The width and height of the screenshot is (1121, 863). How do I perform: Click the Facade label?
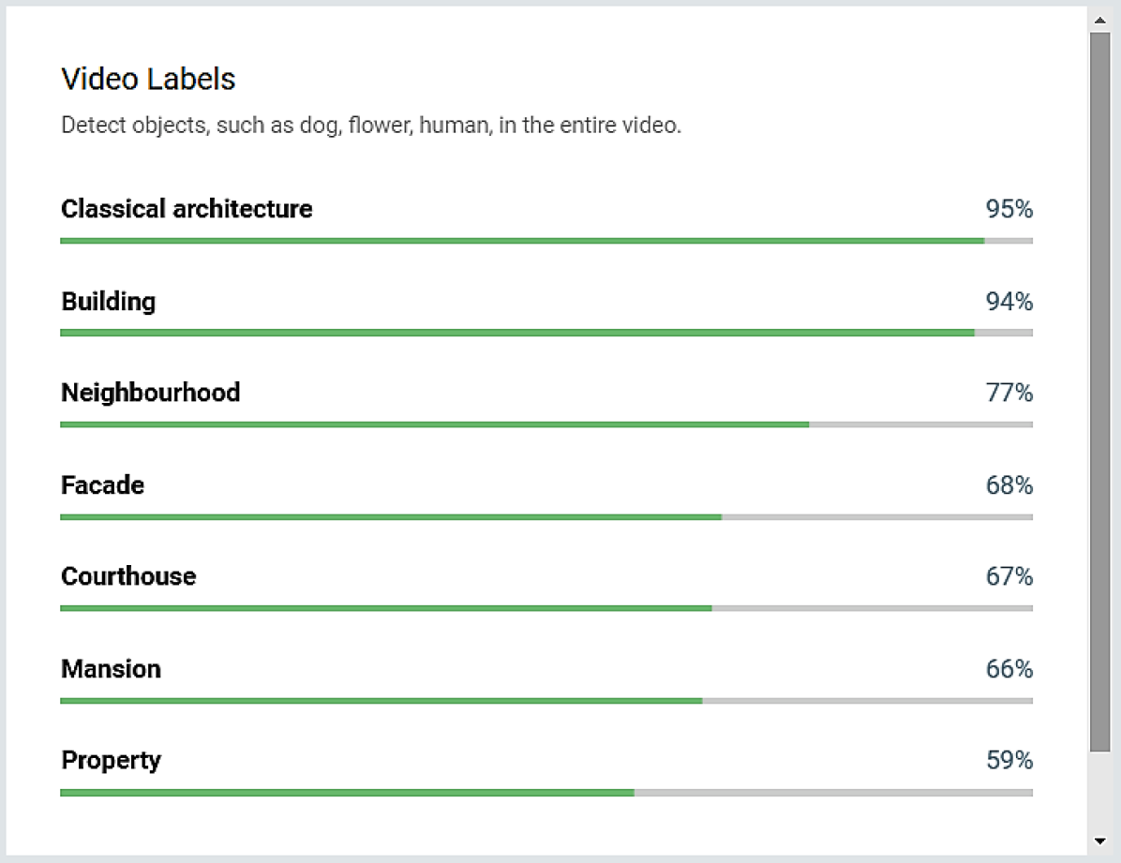pyautogui.click(x=103, y=485)
